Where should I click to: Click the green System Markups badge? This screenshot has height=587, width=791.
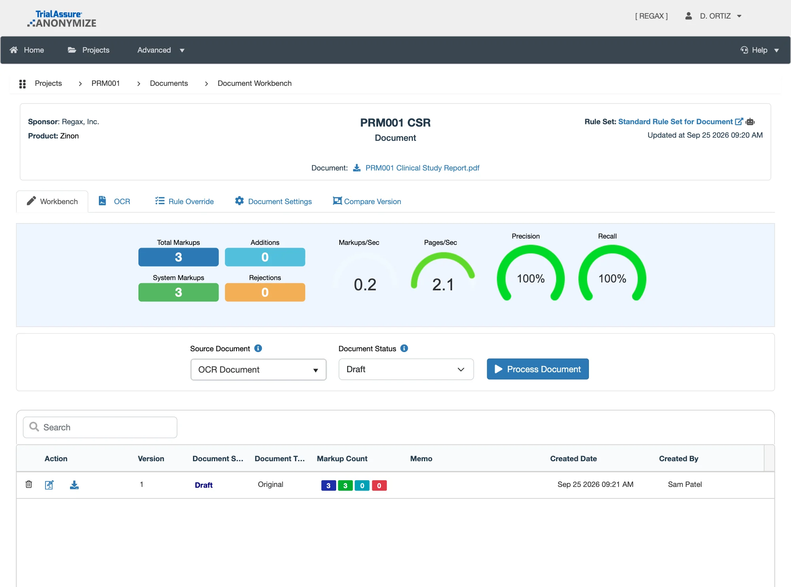[x=178, y=292]
